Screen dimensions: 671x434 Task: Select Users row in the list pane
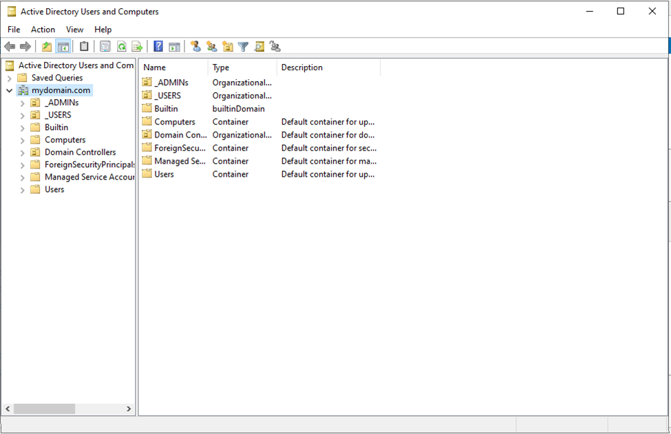click(259, 175)
